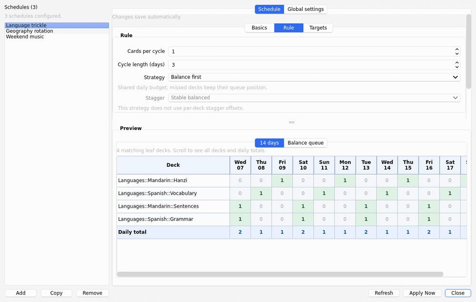Switch to the Schedule tab
This screenshot has height=302, width=476.
click(269, 9)
